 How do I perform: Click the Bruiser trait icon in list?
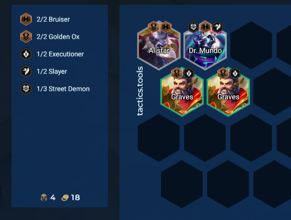point(26,19)
